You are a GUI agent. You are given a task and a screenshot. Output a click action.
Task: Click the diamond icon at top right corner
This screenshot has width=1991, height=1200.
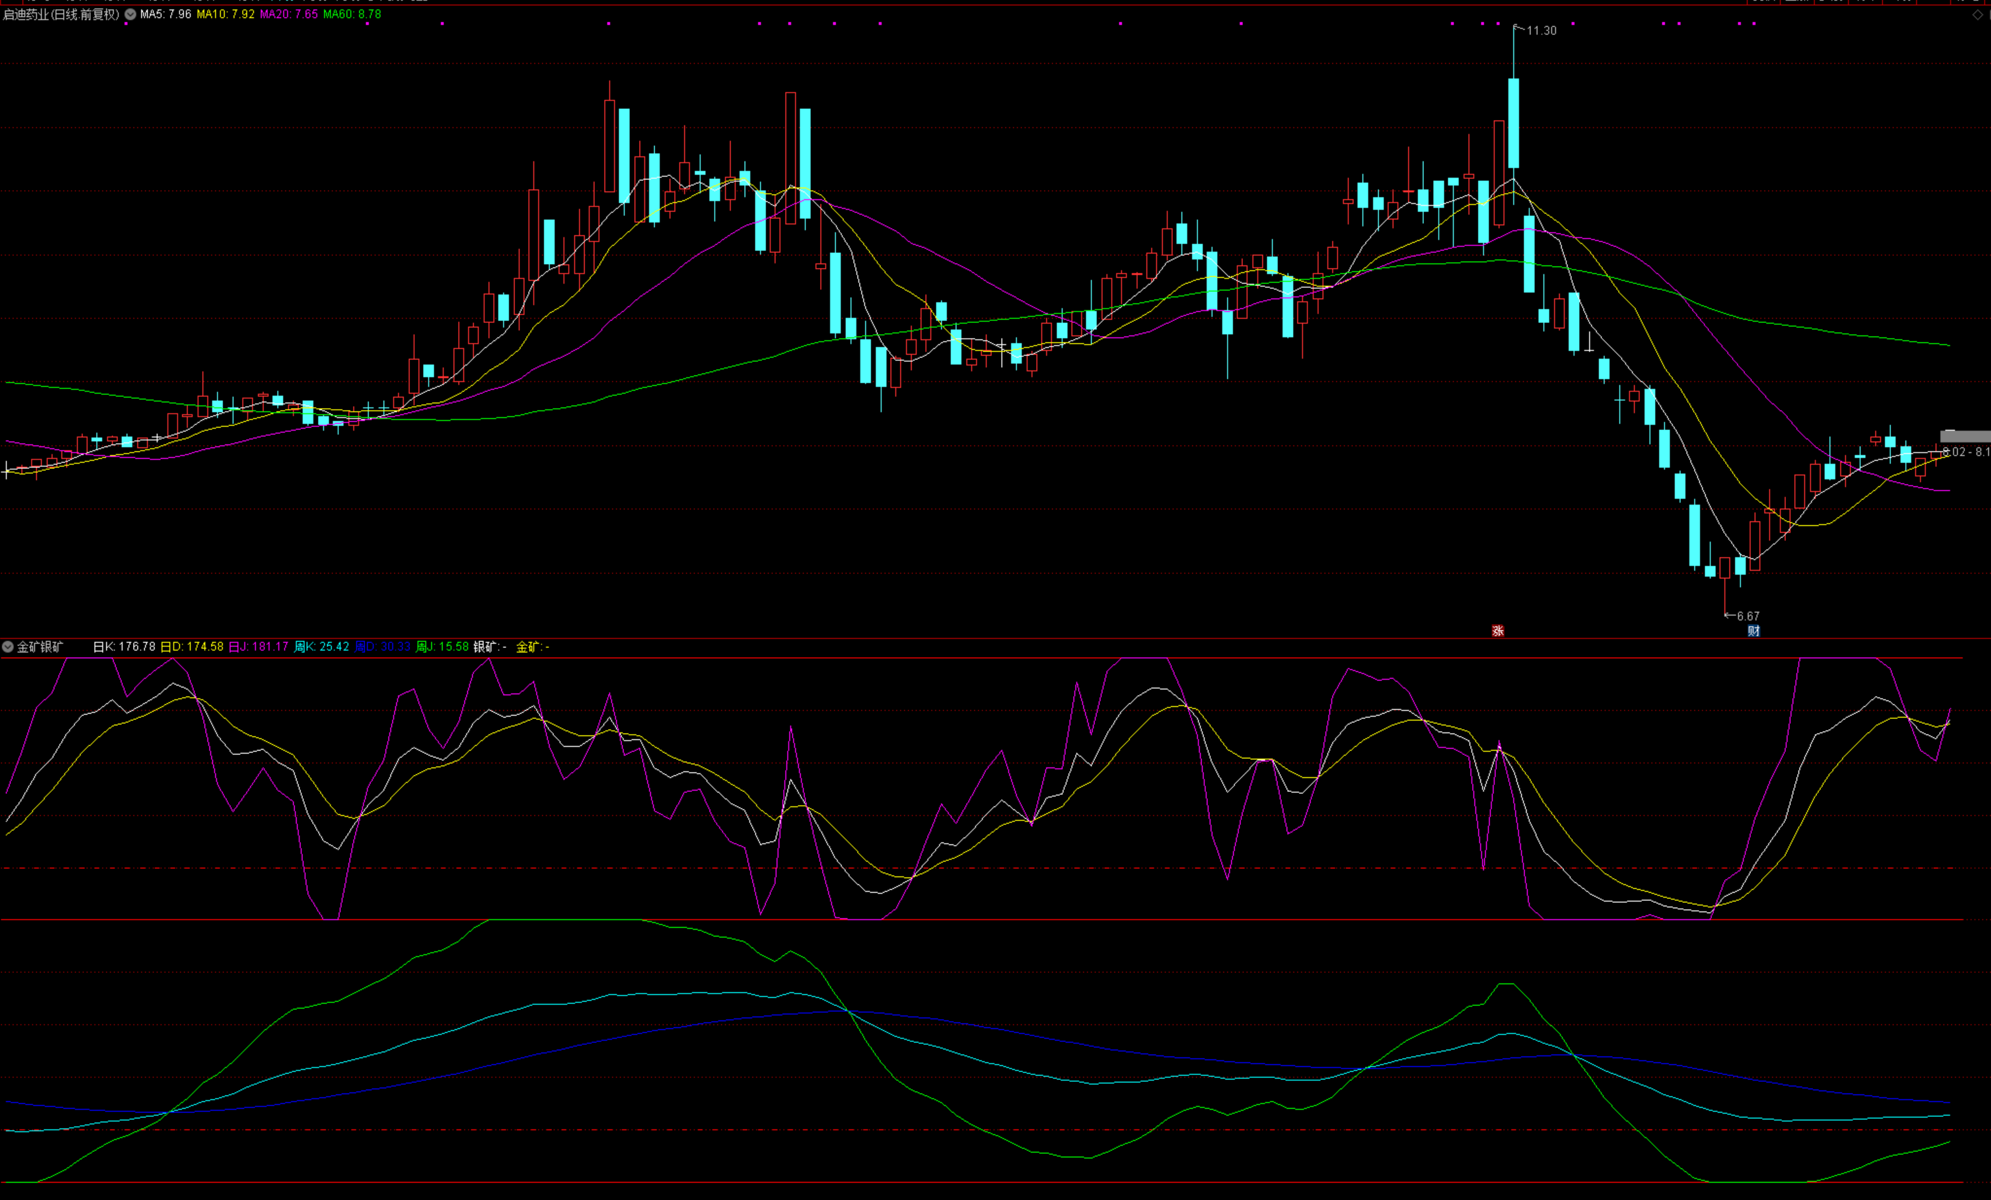pos(1978,14)
